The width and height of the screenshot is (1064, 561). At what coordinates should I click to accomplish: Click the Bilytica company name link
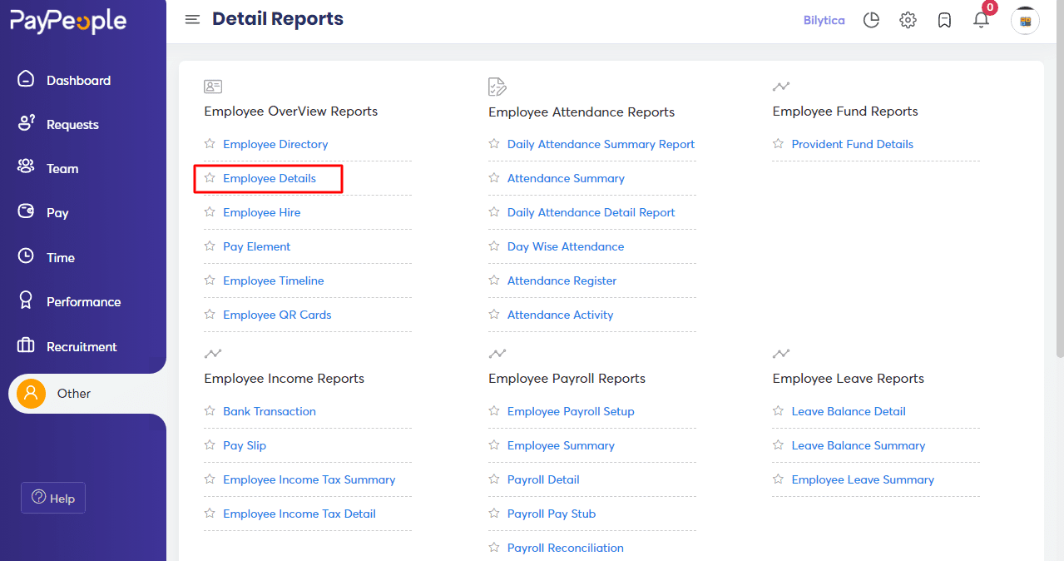tap(824, 19)
